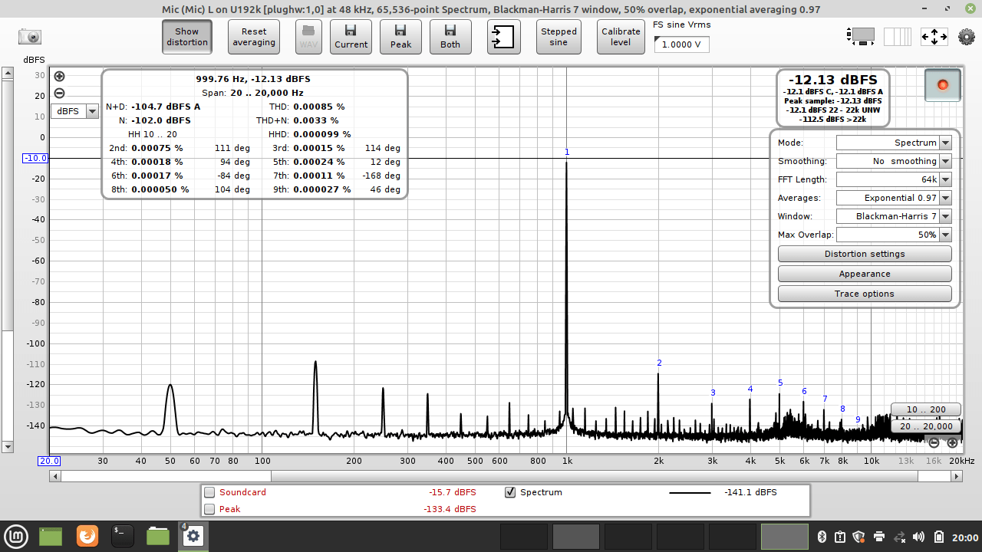982x552 pixels.
Task: Save Both traces
Action: pos(450,37)
